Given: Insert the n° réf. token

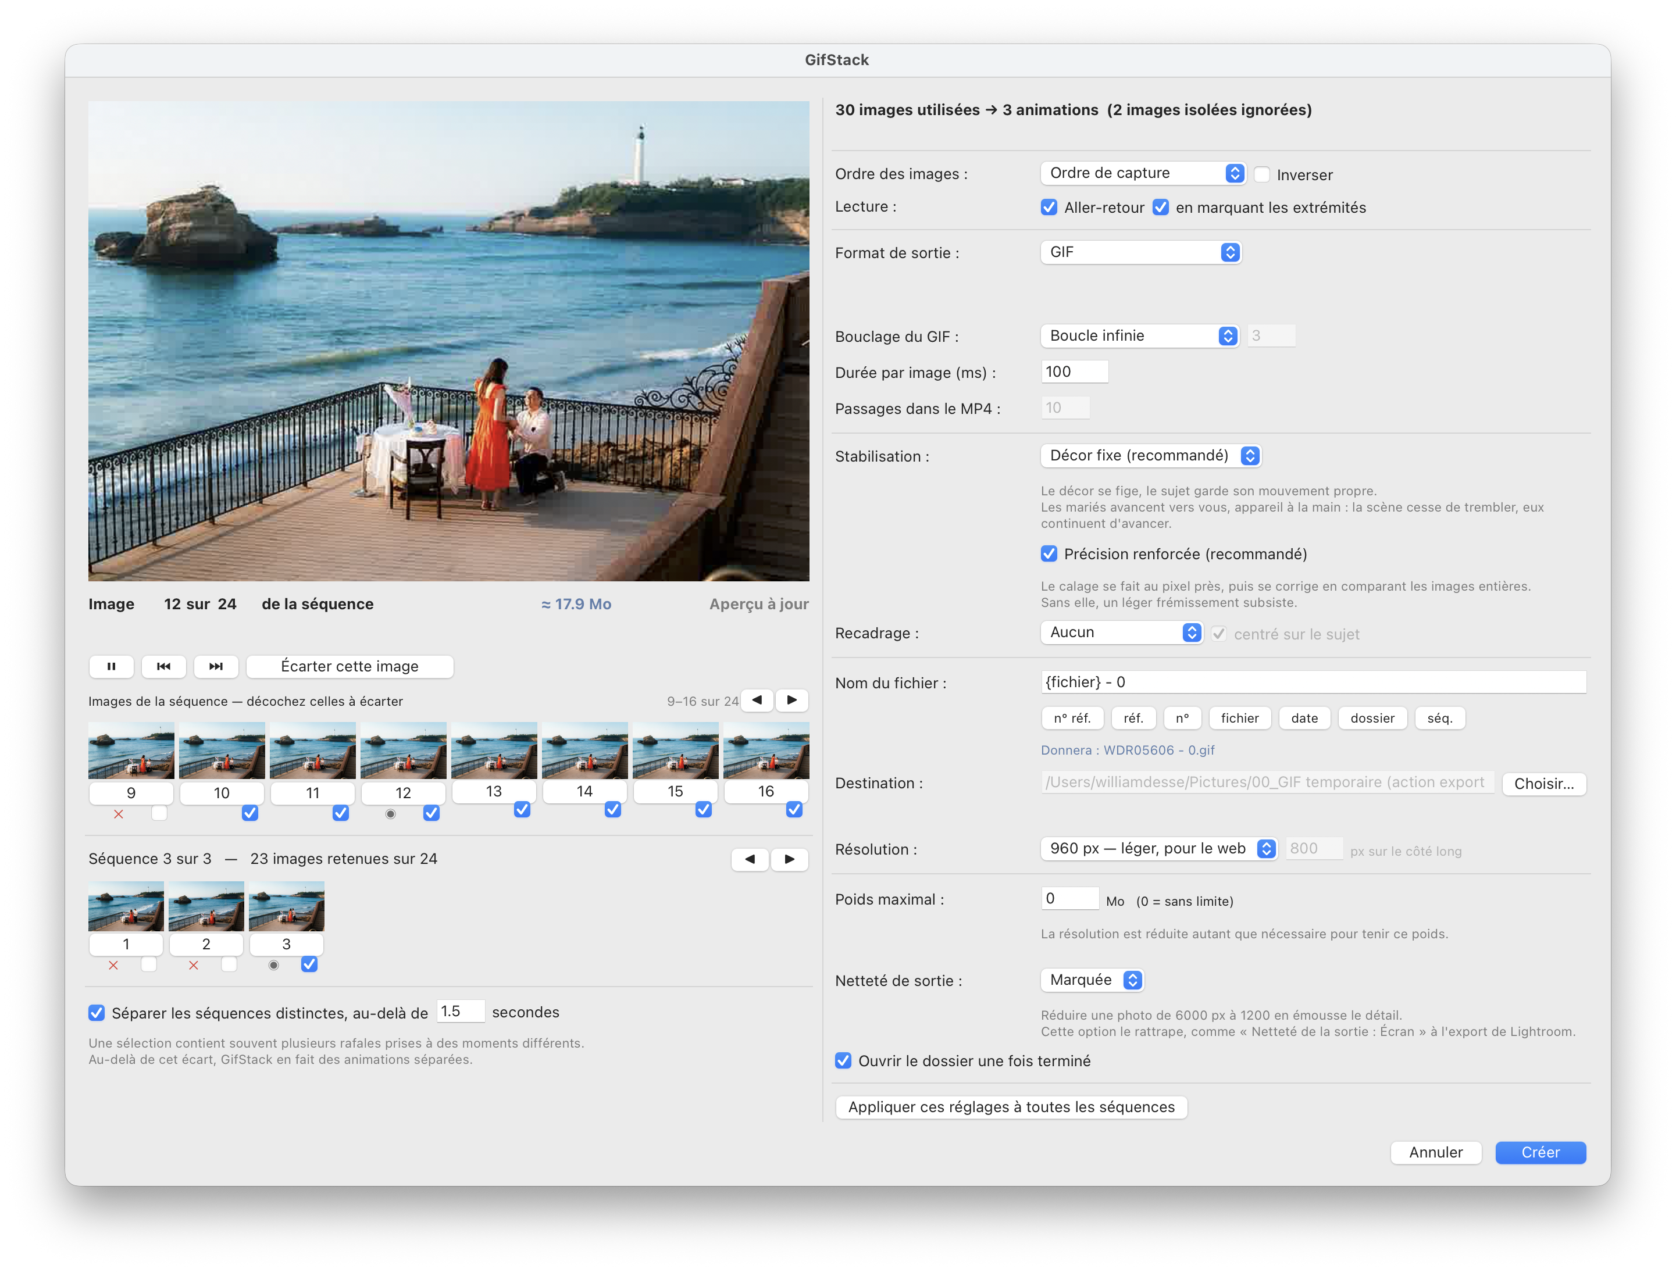Looking at the screenshot, I should (x=1072, y=719).
